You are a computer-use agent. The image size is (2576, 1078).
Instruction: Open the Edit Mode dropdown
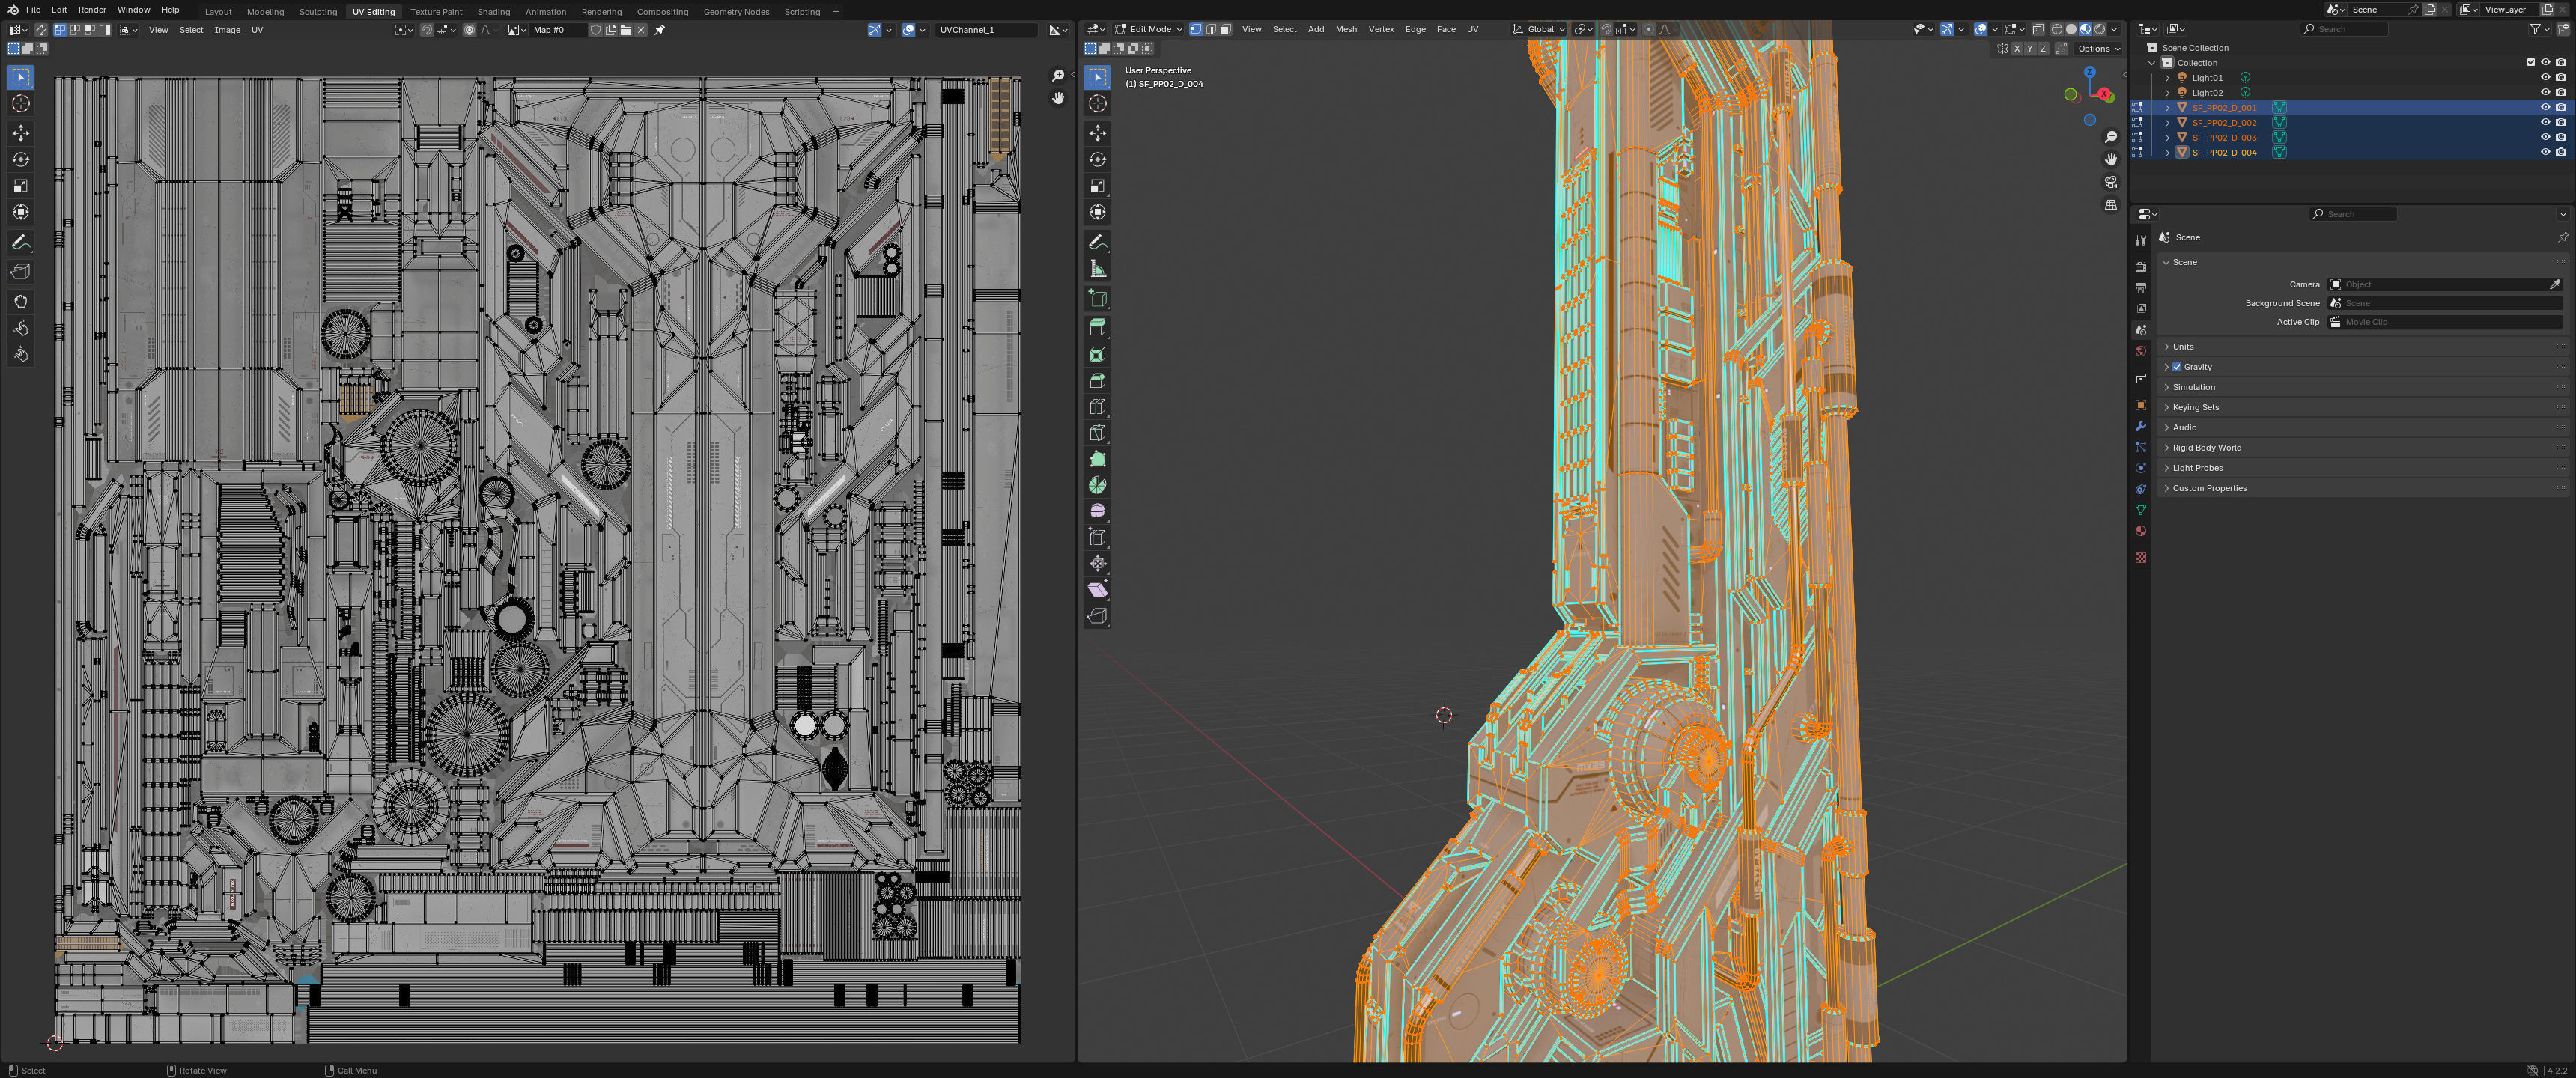1148,29
